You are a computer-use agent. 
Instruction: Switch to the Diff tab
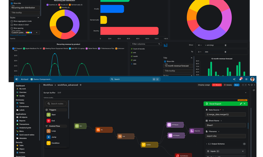59,93
